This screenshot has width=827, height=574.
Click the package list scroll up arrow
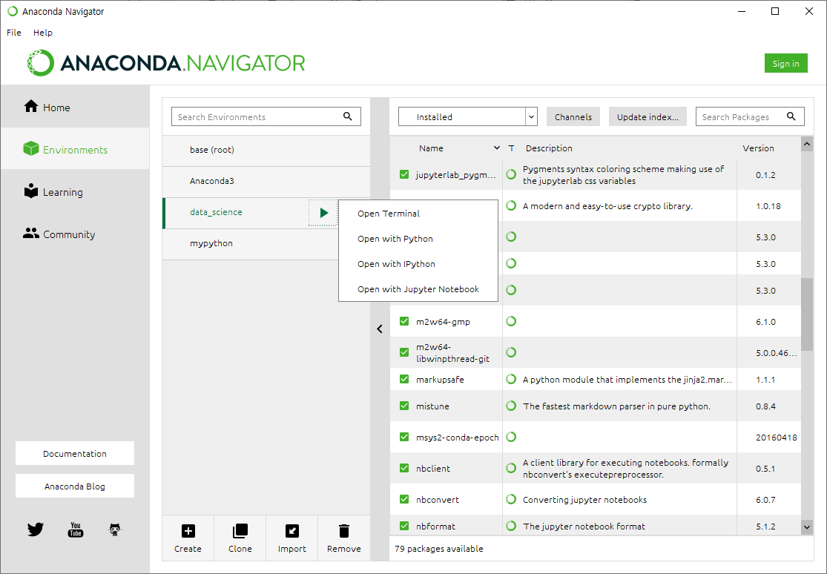807,144
